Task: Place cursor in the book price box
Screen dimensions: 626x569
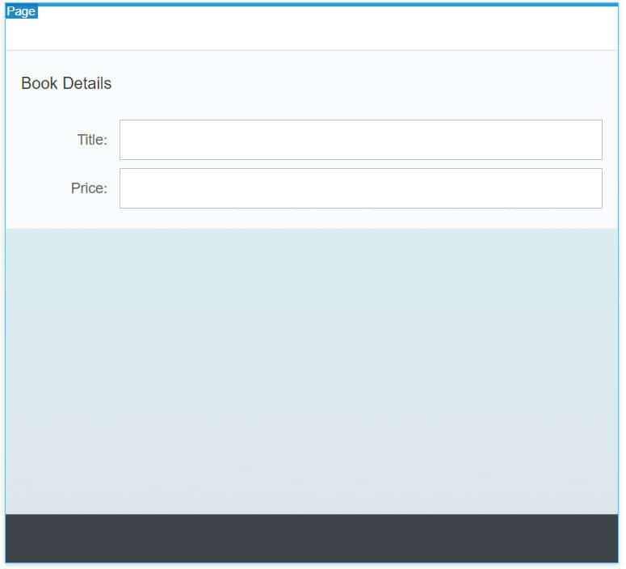Action: (x=360, y=188)
